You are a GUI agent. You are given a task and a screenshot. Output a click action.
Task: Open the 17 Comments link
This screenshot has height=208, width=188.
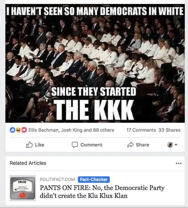141,130
